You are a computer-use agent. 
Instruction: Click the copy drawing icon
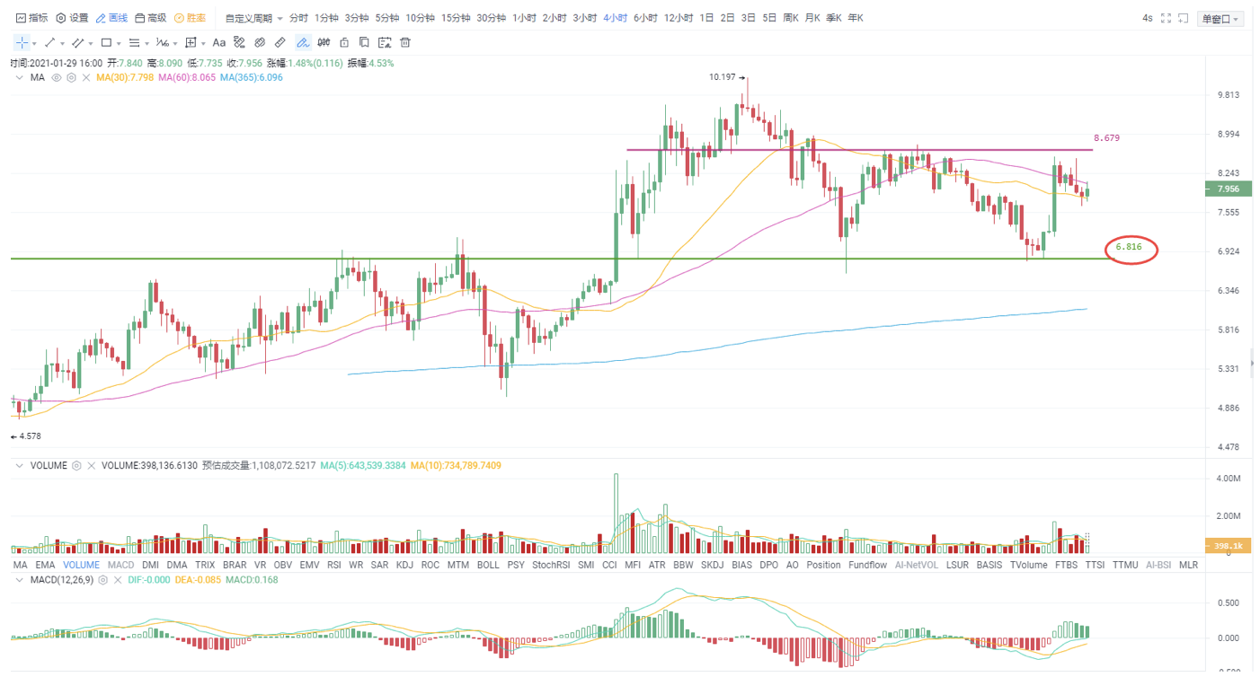[x=363, y=42]
